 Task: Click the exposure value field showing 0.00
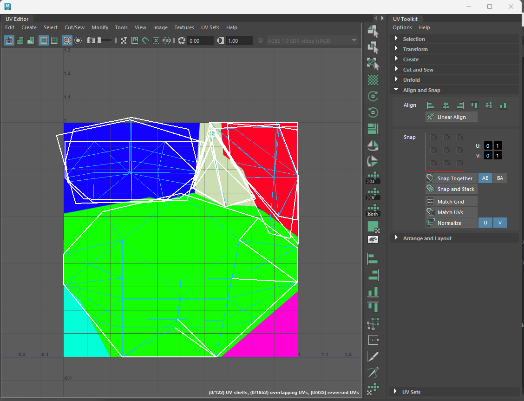tap(200, 41)
